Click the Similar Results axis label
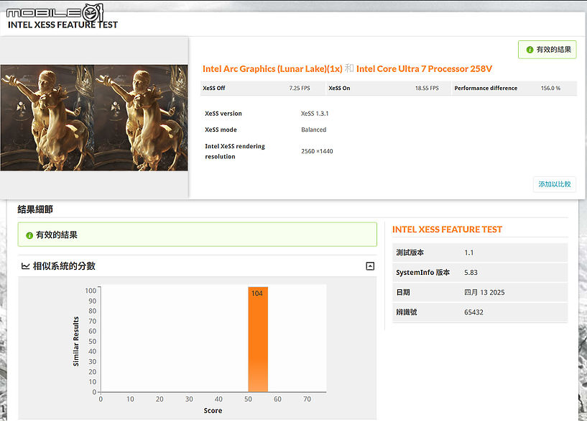This screenshot has width=587, height=421. 76,341
